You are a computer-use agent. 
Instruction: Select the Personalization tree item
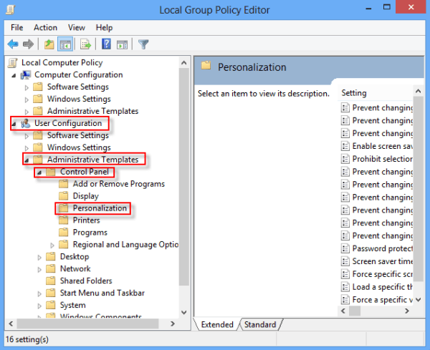tap(100, 208)
